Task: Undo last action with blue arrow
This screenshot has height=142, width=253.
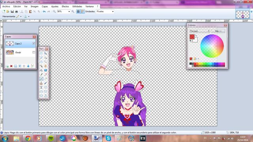Action: (x=44, y=11)
